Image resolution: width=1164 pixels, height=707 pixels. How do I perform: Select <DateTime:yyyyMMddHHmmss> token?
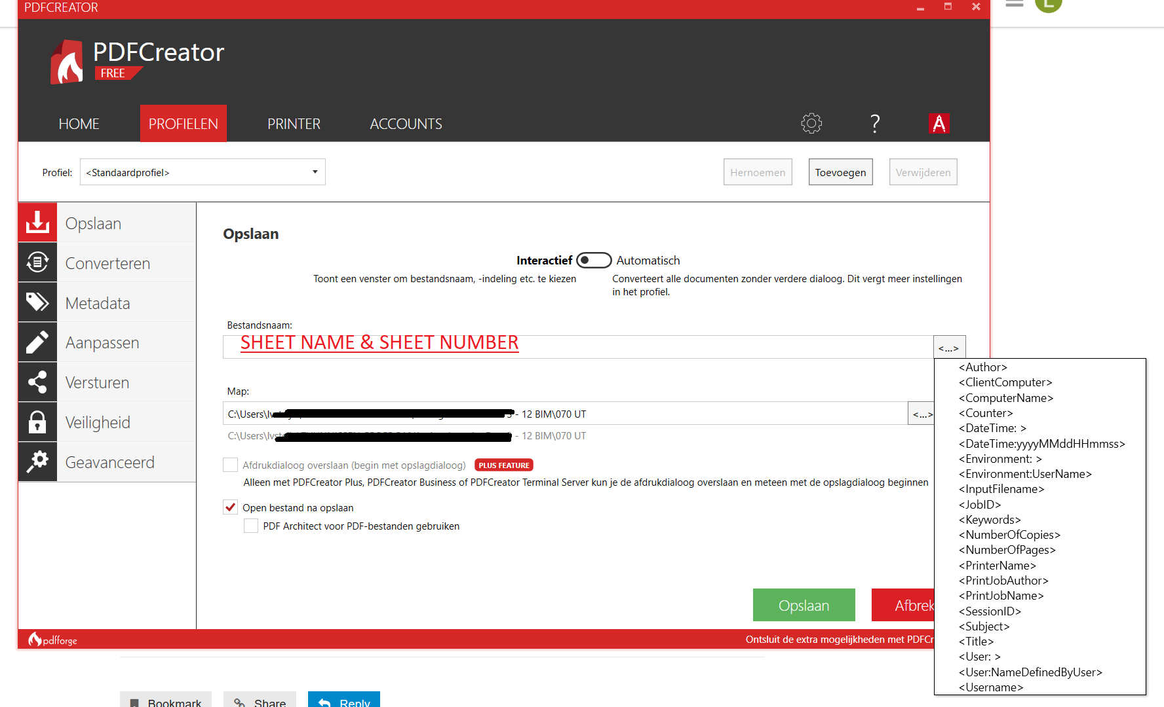click(x=1041, y=444)
